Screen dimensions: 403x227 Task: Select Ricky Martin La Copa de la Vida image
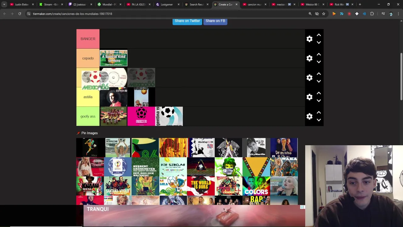256,148
